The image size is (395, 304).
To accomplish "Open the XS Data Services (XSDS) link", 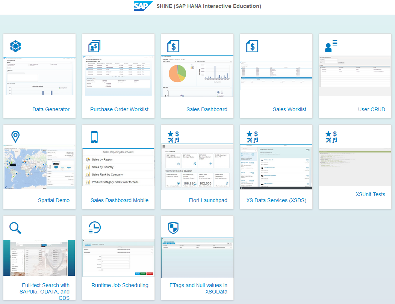I will pos(276,200).
